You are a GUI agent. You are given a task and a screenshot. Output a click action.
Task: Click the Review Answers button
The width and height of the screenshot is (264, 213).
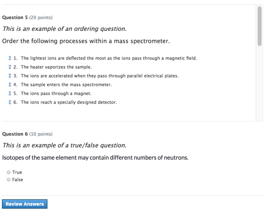click(x=25, y=204)
